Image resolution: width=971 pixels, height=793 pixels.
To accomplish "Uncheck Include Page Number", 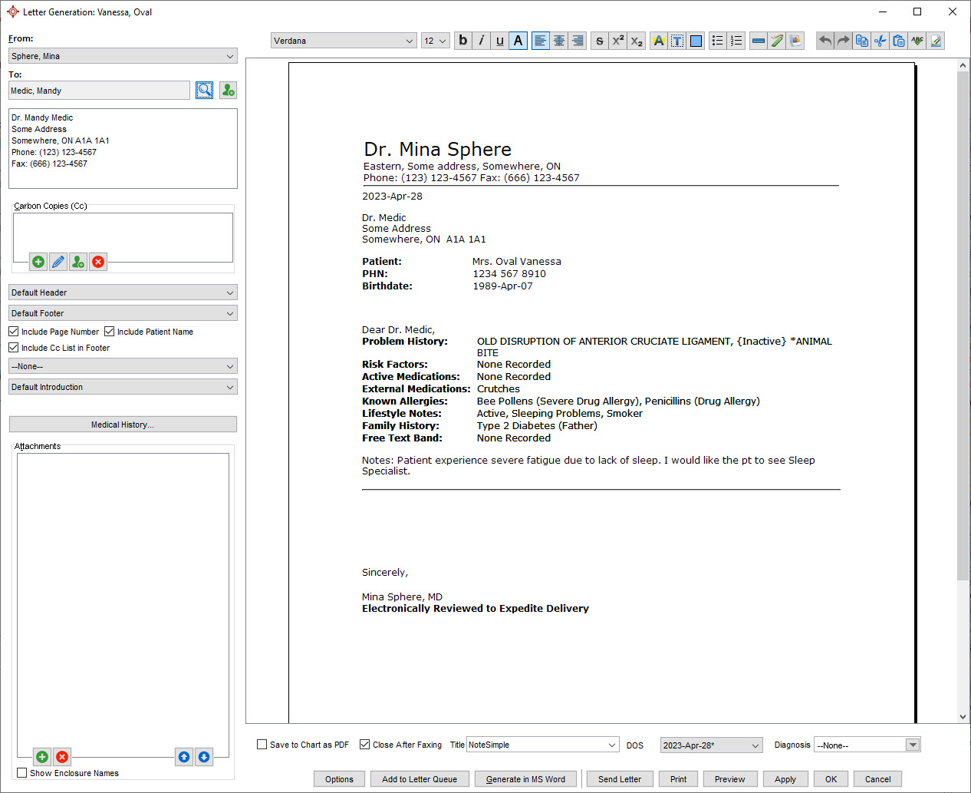I will coord(13,331).
